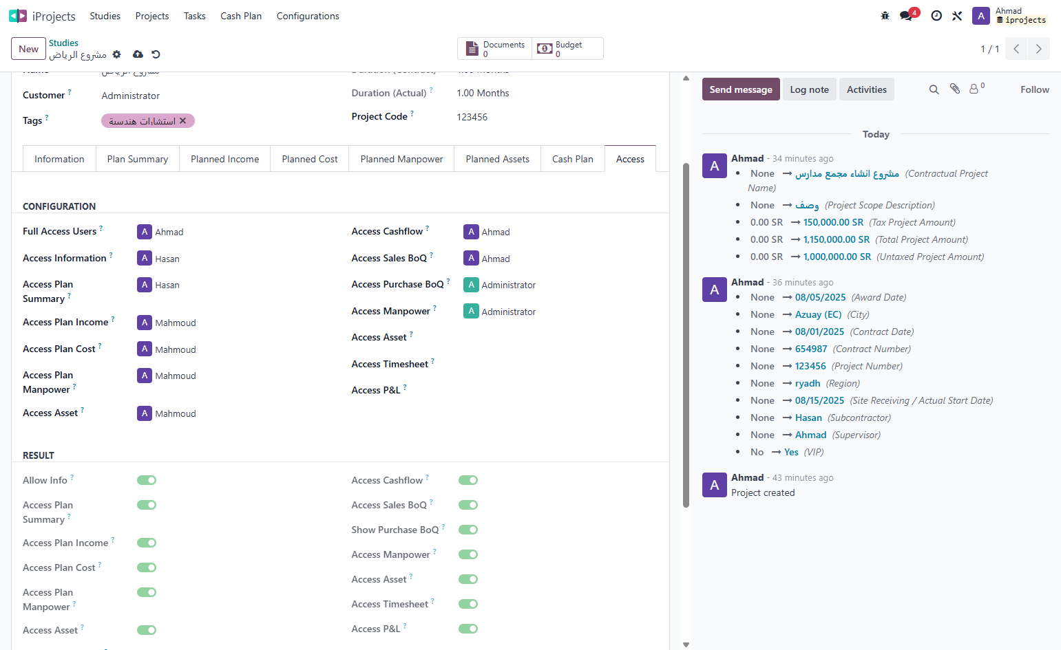
Task: Remove the pink Arabic tag
Action: 183,121
